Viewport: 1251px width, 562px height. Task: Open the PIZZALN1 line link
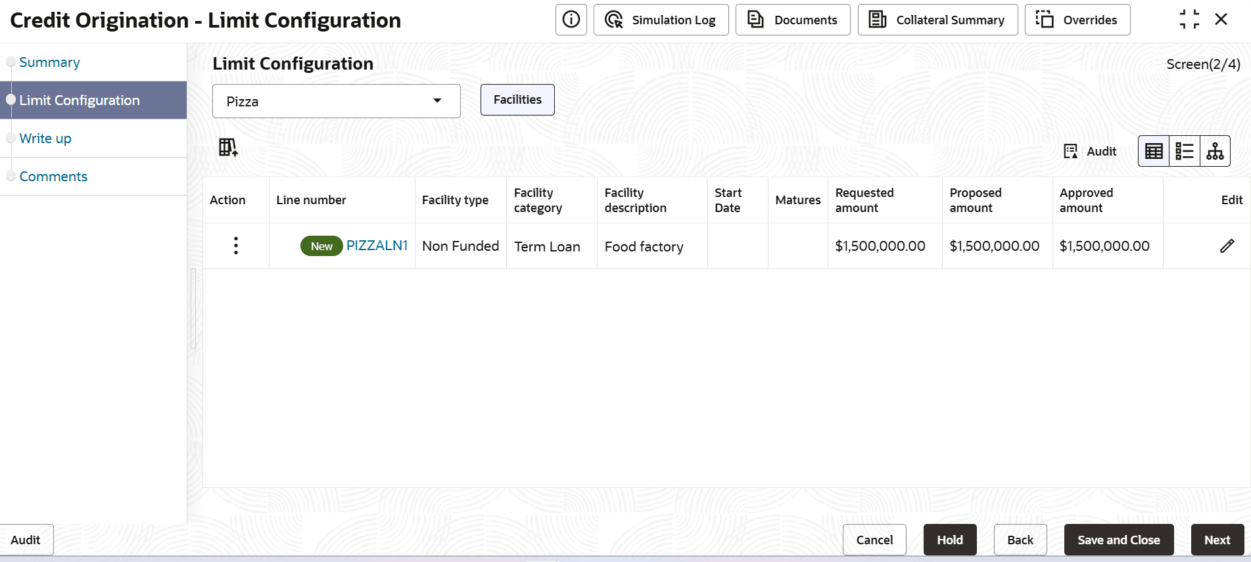377,246
